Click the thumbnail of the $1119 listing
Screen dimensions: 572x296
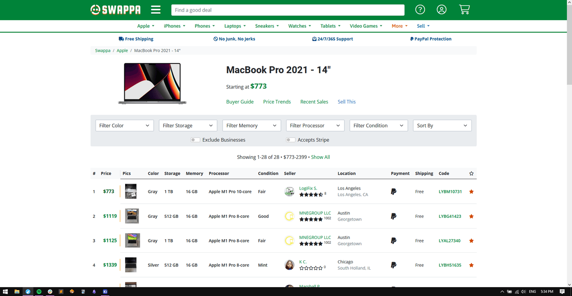131,216
